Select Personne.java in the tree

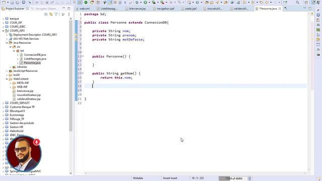coord(32,63)
